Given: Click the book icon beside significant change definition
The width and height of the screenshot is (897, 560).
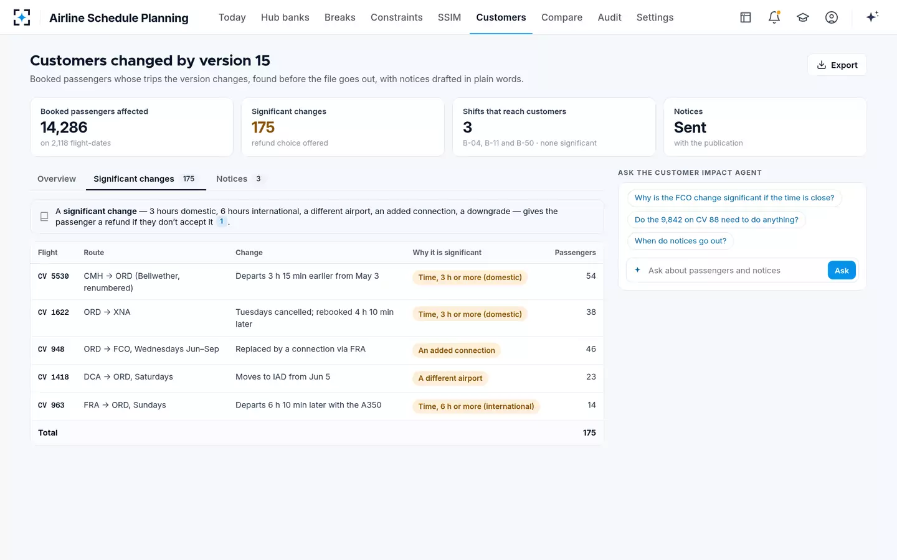Looking at the screenshot, I should (44, 217).
